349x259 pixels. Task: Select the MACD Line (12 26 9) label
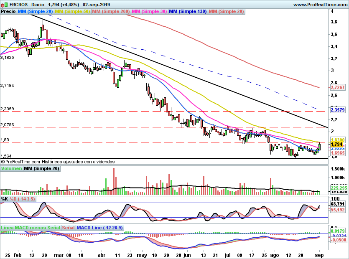(99, 228)
